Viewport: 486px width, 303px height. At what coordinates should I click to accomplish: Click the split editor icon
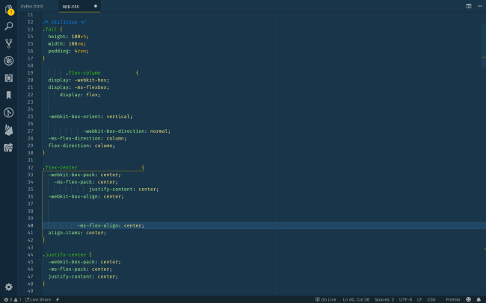pos(469,5)
